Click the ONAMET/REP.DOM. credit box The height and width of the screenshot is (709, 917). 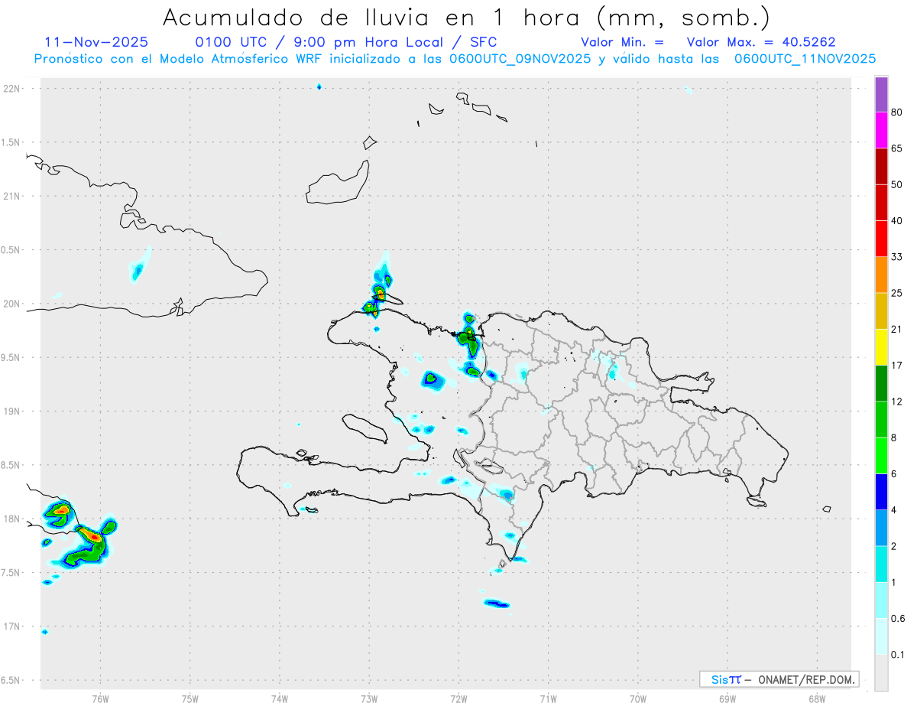pos(779,679)
